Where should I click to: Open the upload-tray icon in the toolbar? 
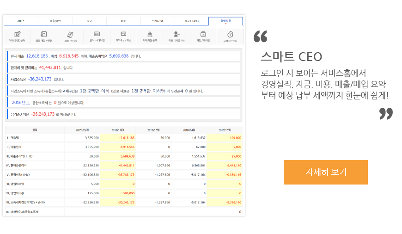pos(150,34)
